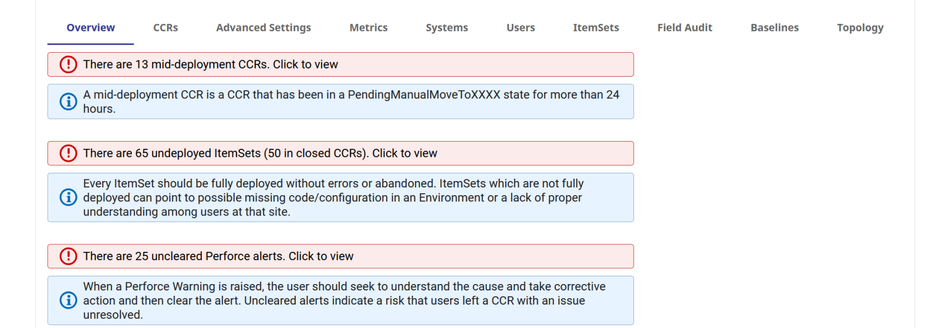The width and height of the screenshot is (939, 328).
Task: Click the undeployed ItemSets red warning icon
Action: pyautogui.click(x=69, y=153)
